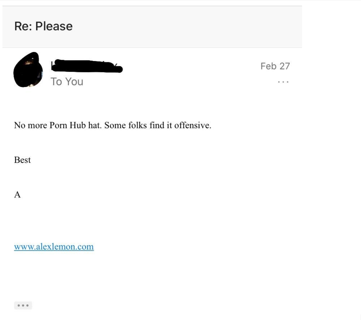Select the "Re: Please" subject title
Viewport: 361px width, 320px height.
click(43, 26)
